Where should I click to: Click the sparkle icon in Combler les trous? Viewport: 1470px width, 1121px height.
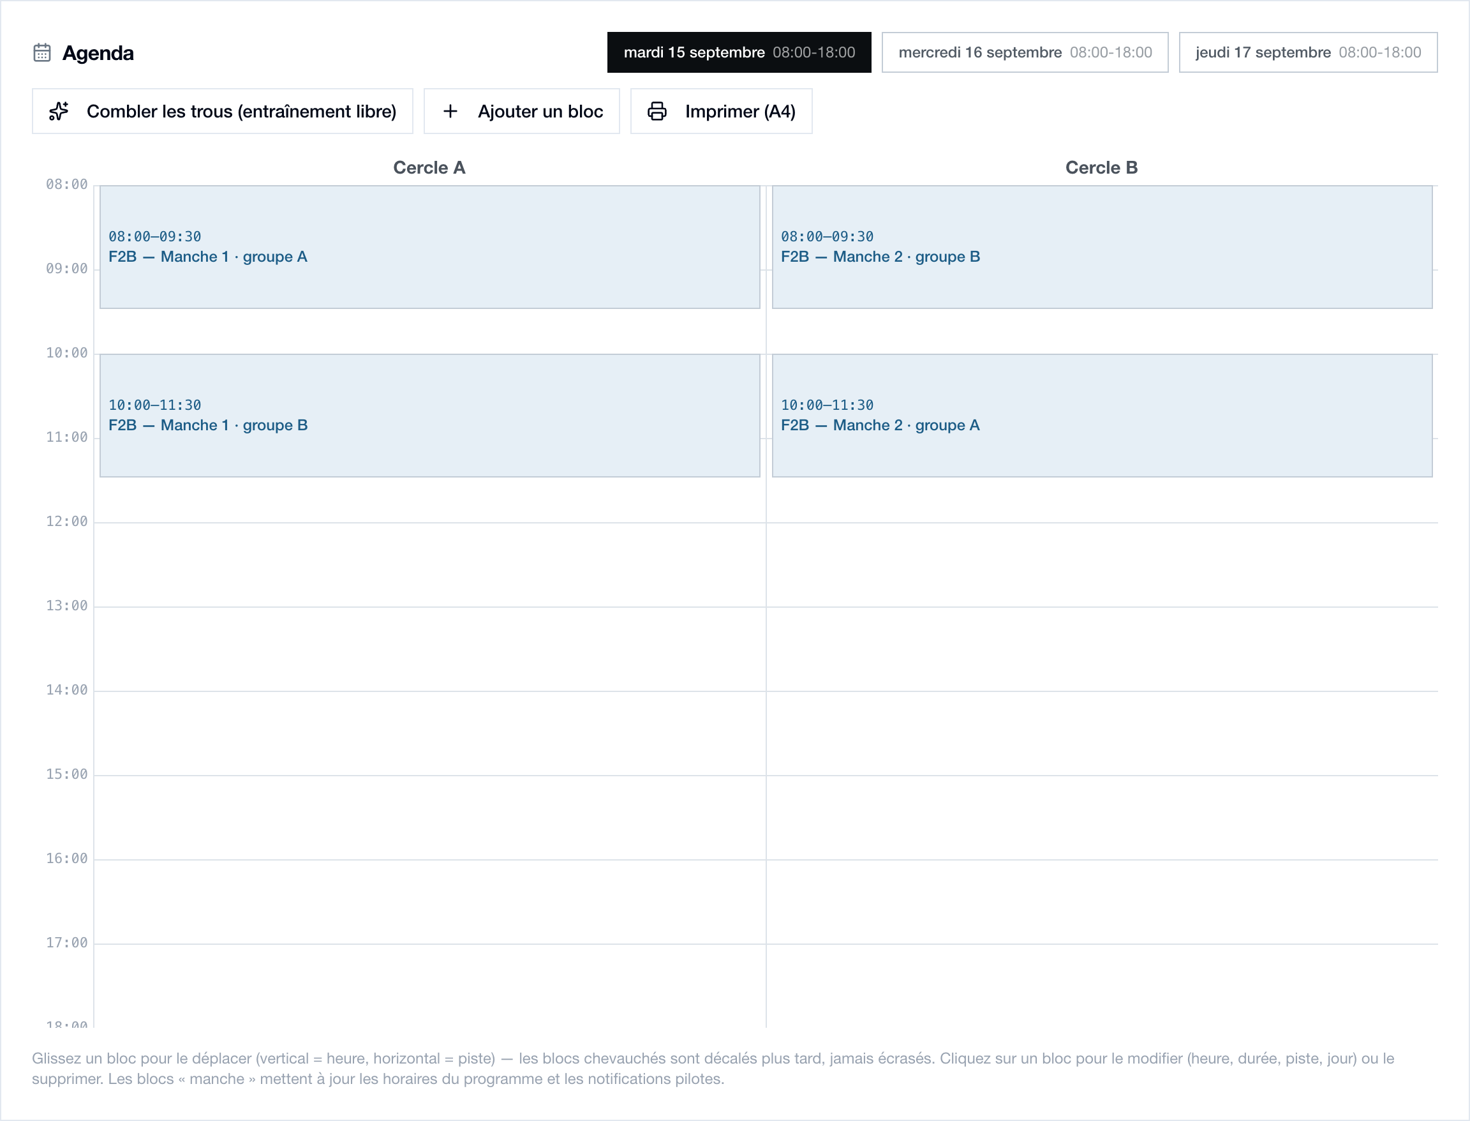pyautogui.click(x=59, y=112)
